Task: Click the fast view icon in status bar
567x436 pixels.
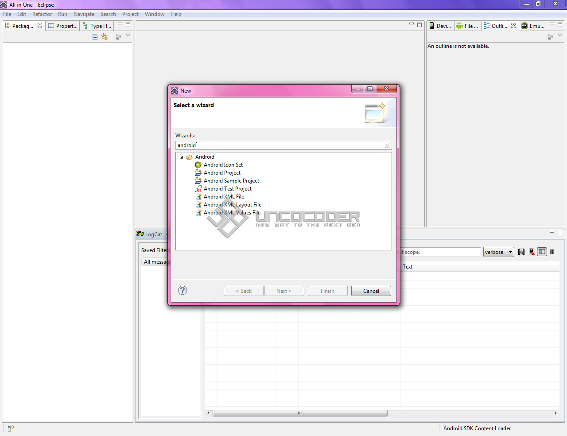Action: click(11, 428)
